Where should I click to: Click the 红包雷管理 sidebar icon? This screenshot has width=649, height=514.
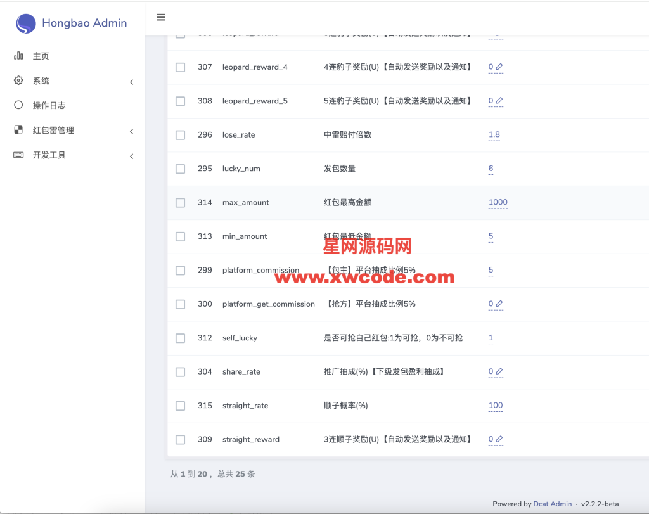click(18, 130)
